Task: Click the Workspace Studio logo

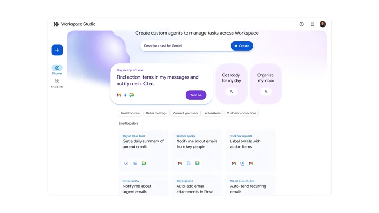Action: pos(56,24)
